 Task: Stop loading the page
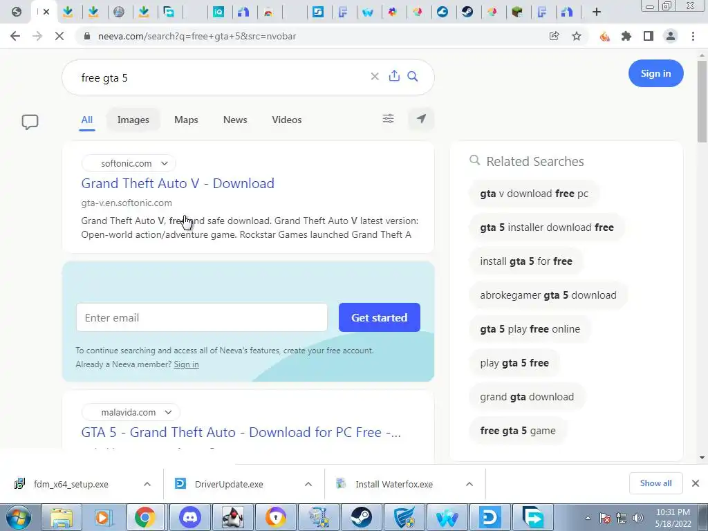pyautogui.click(x=59, y=36)
